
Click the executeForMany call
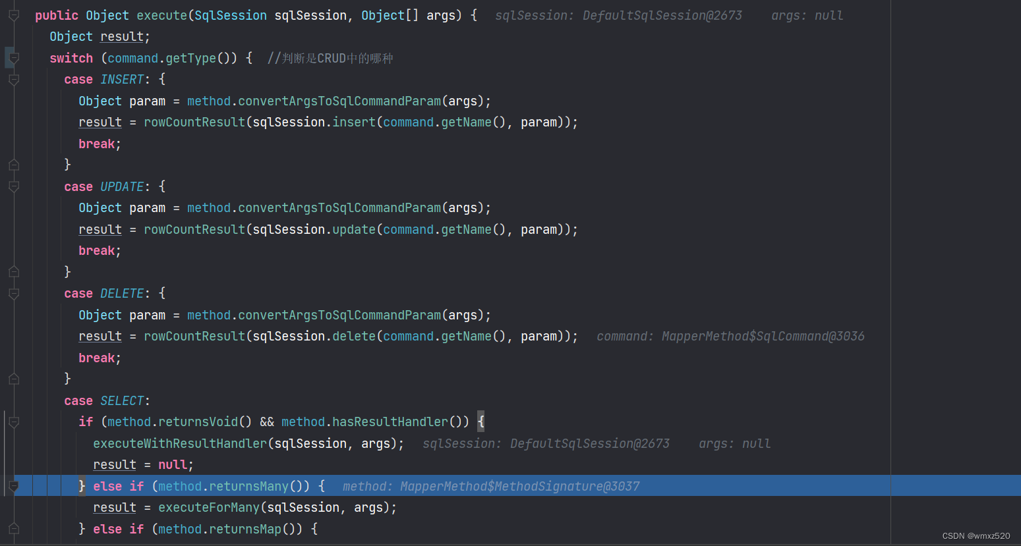click(x=209, y=507)
